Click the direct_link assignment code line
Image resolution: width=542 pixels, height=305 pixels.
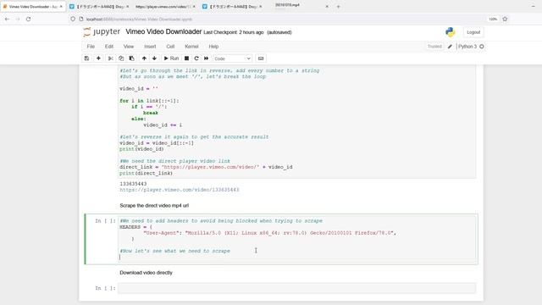(206, 167)
